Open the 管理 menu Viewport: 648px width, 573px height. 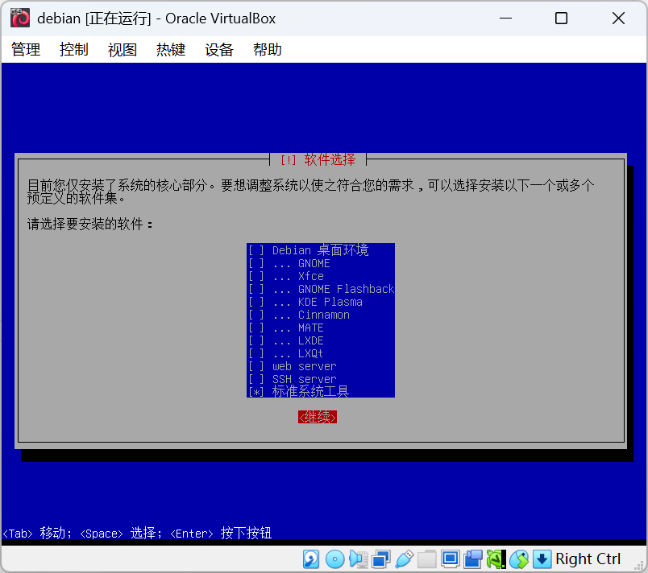click(26, 50)
